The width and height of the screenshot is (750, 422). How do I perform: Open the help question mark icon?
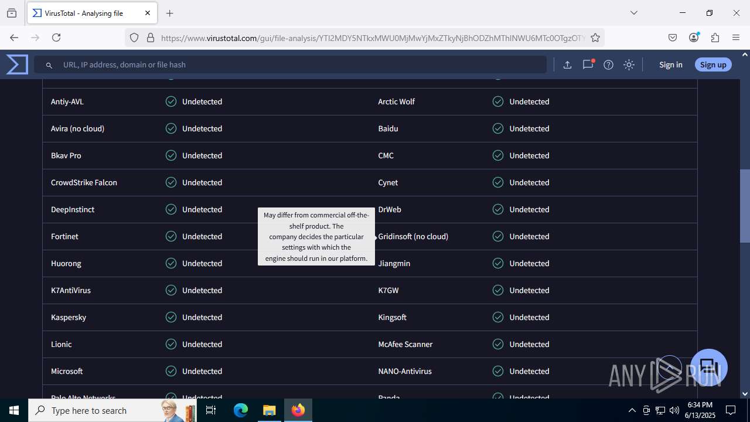(608, 65)
